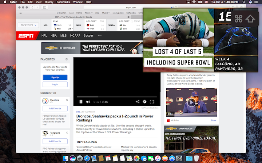Screen dimensions: 262x163
Task: Click the Log In button
Action: pos(55,84)
